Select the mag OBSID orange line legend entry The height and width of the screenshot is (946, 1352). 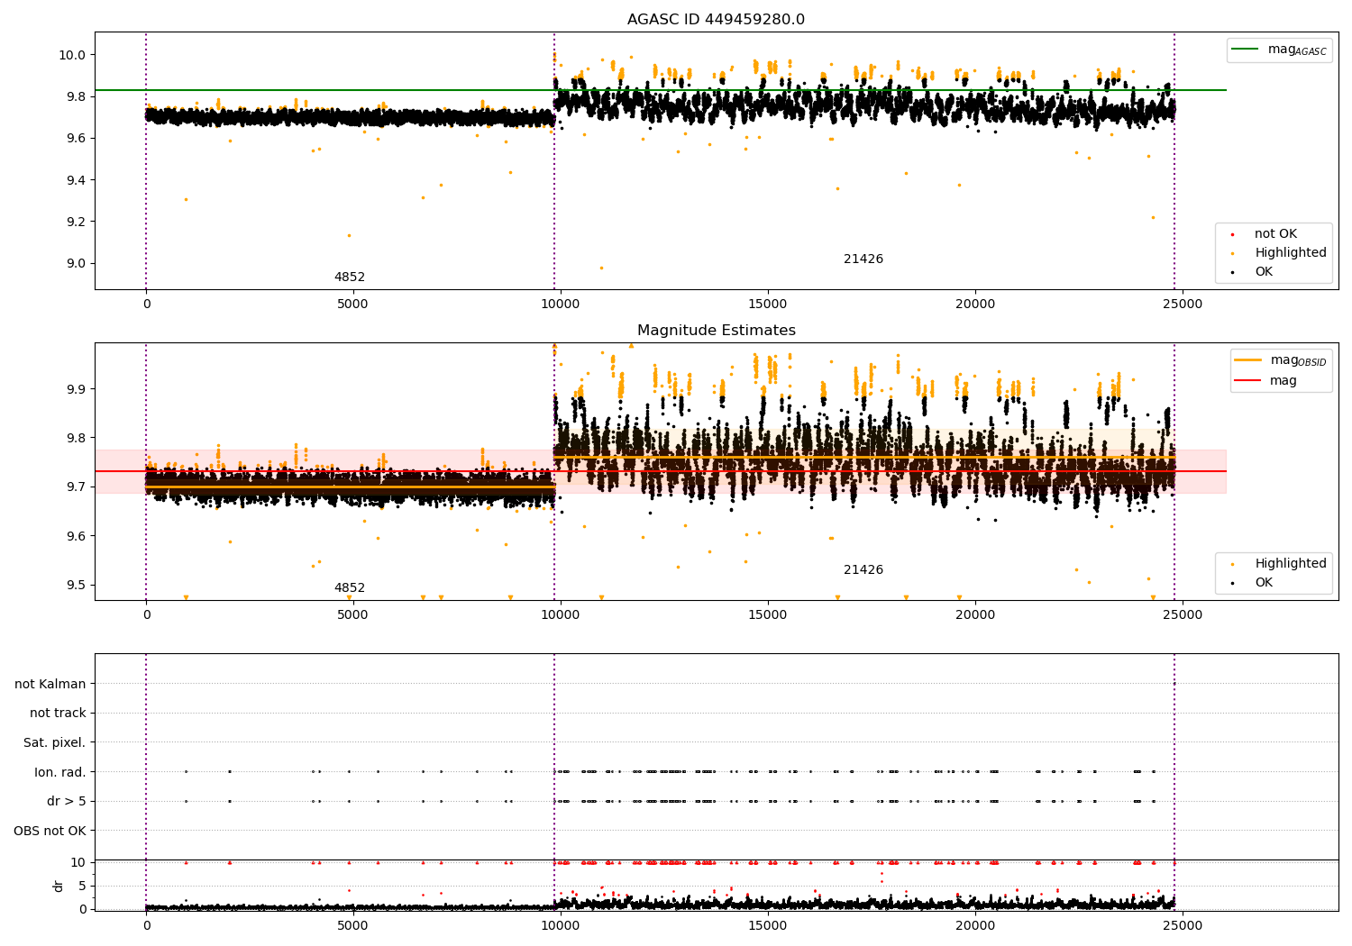1280,360
